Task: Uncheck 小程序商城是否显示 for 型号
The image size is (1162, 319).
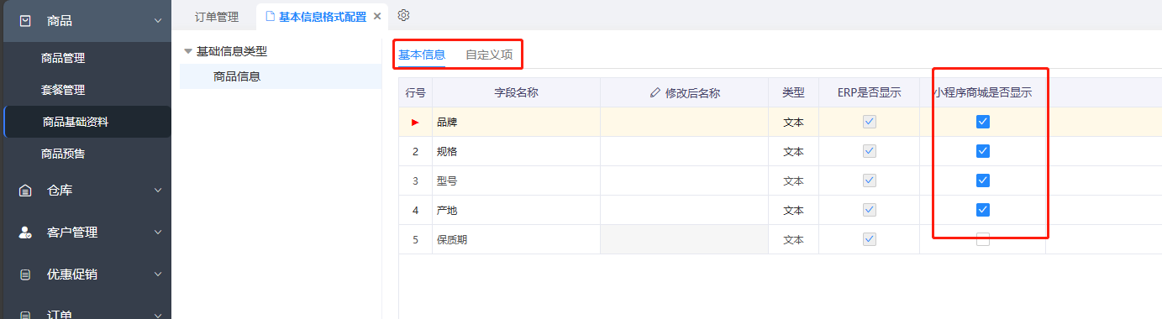Action: [983, 180]
